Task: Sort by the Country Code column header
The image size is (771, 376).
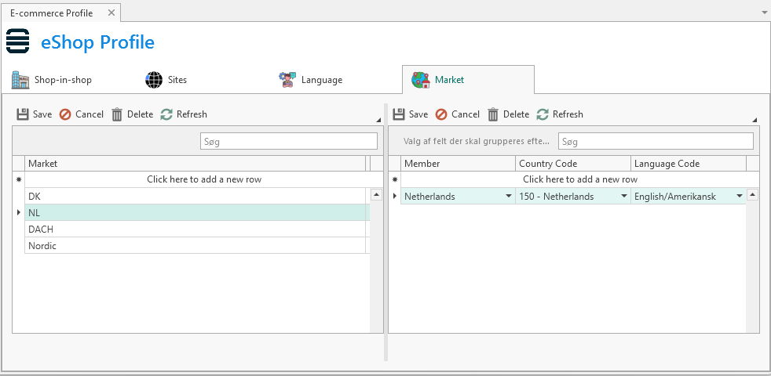Action: click(x=573, y=164)
